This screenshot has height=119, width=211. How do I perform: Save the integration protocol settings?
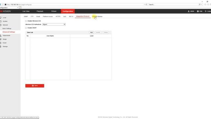pyautogui.click(x=35, y=86)
